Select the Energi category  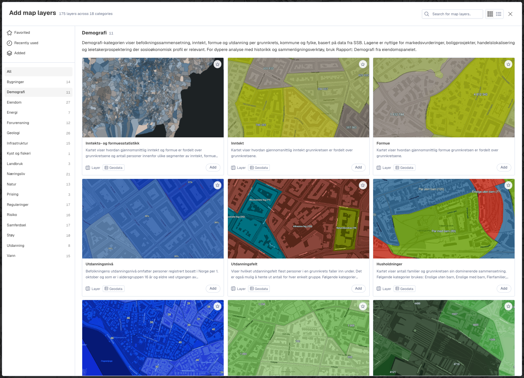38,112
